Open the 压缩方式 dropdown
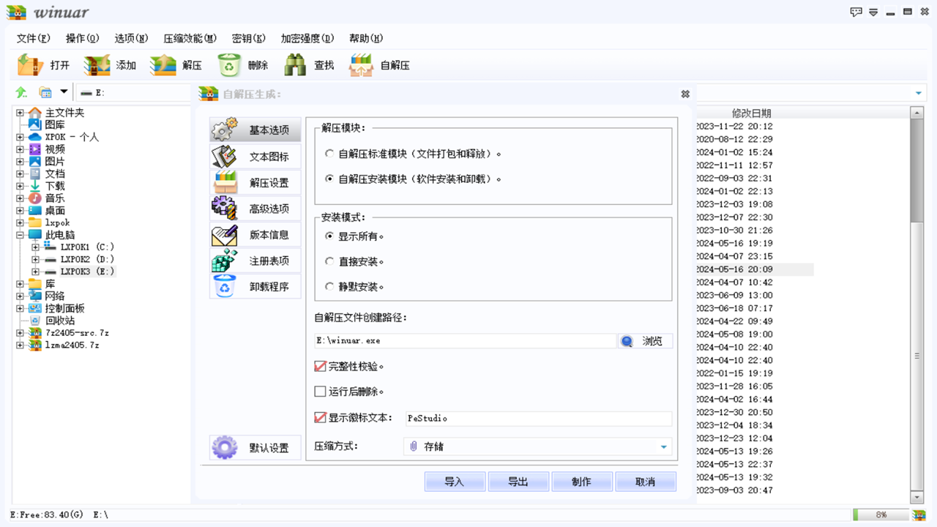937x527 pixels. pyautogui.click(x=663, y=446)
